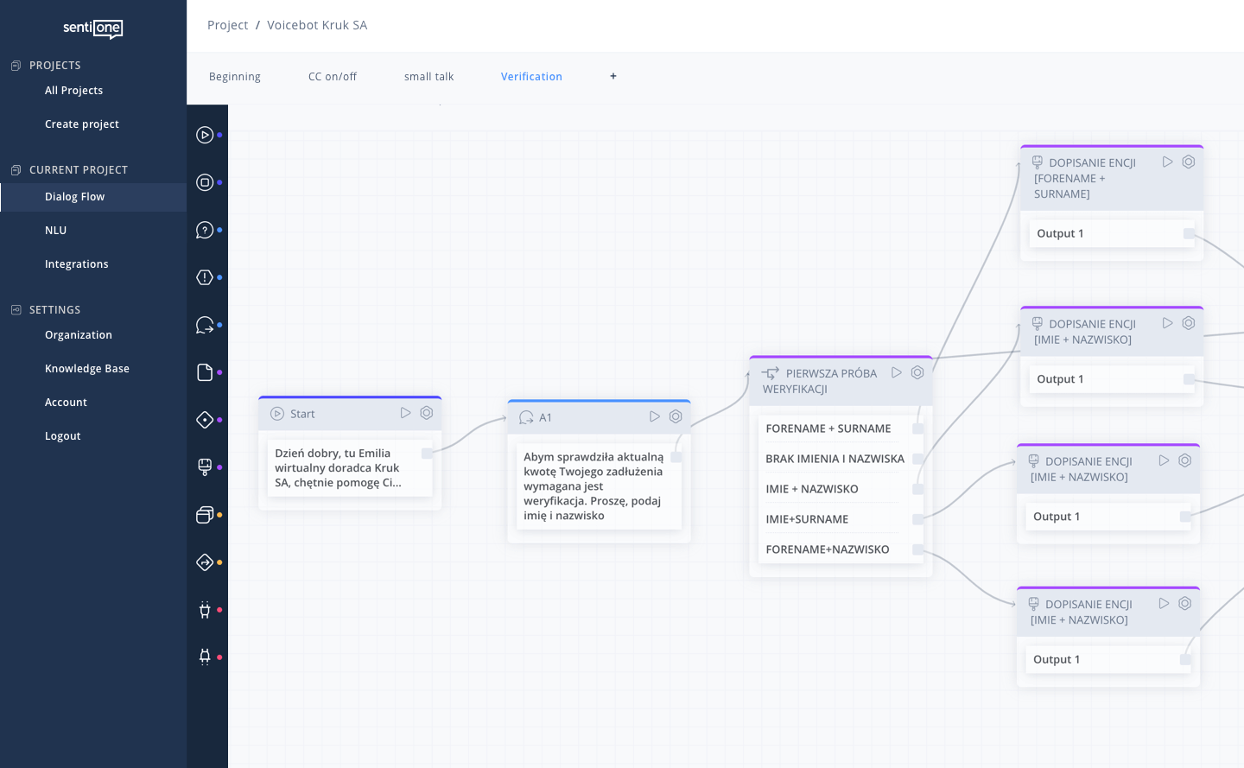Click the SentiOne logo
The height and width of the screenshot is (768, 1244).
click(92, 29)
